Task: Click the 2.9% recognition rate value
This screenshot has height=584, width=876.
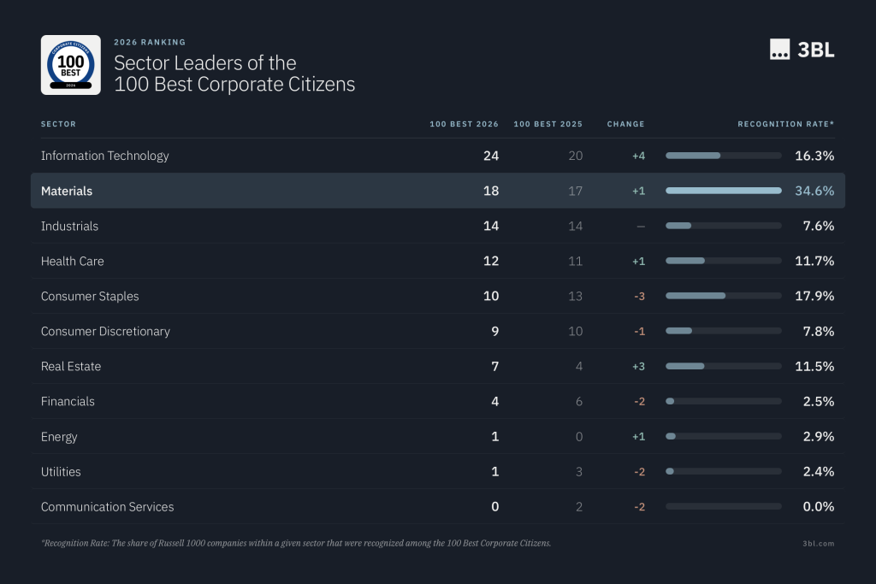Action: pos(819,437)
